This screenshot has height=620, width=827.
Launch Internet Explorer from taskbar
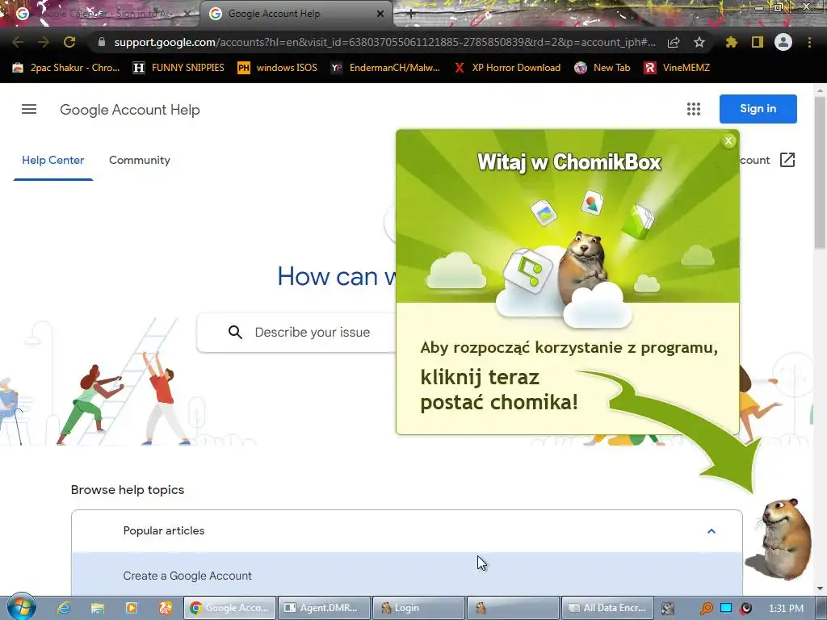coord(65,608)
